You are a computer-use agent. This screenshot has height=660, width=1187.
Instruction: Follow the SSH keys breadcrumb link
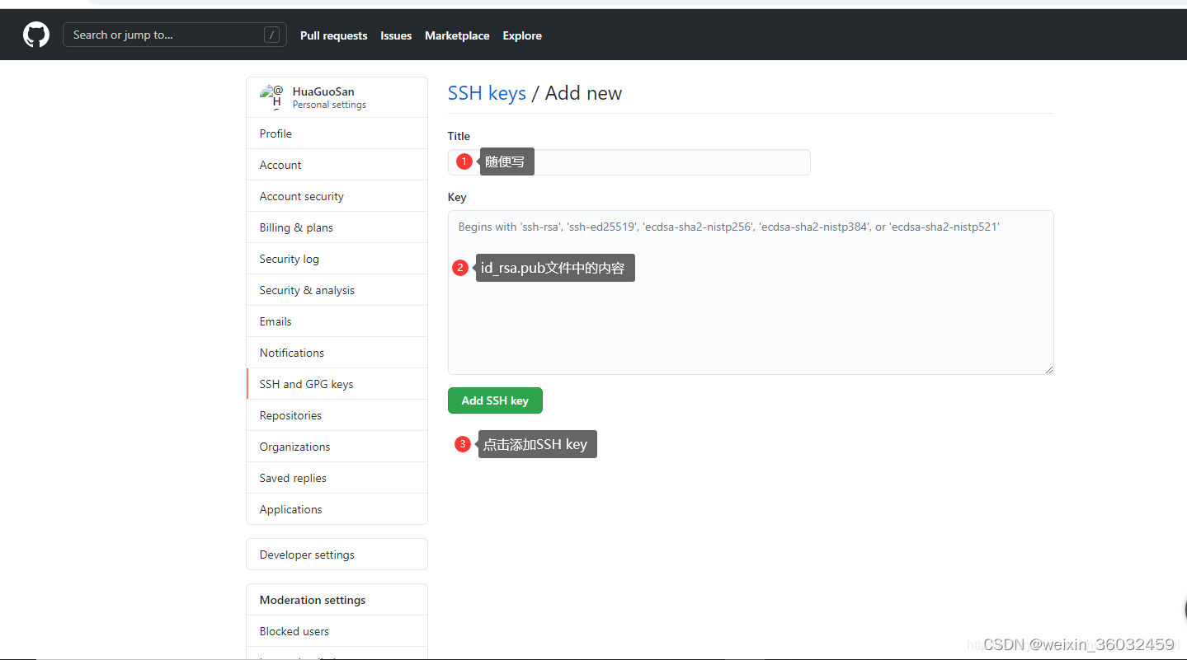pos(487,93)
